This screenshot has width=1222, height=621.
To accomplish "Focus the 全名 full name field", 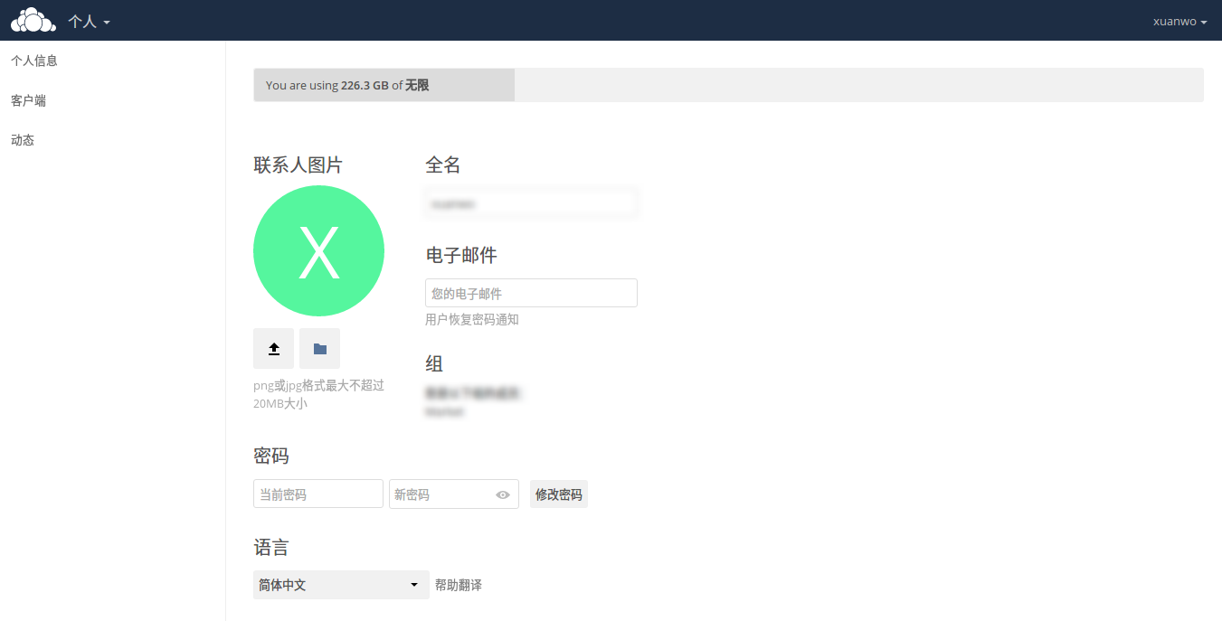I will click(531, 203).
